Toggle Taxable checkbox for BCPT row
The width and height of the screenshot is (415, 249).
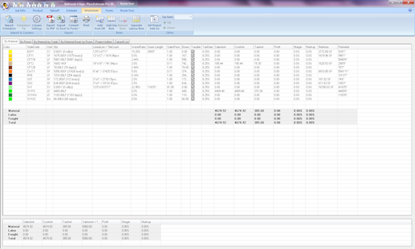[x=193, y=52]
